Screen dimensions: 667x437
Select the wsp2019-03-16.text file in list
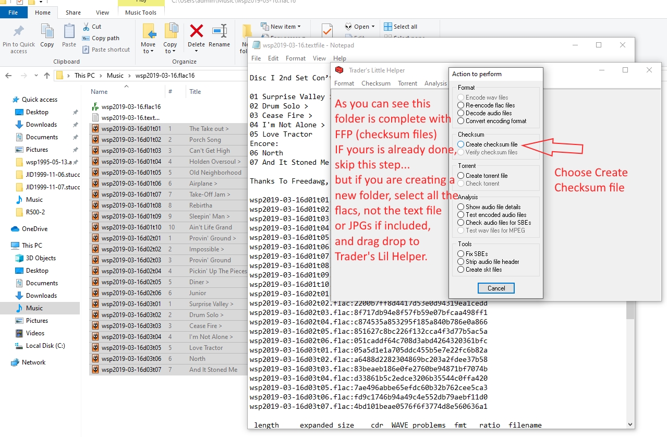(126, 118)
